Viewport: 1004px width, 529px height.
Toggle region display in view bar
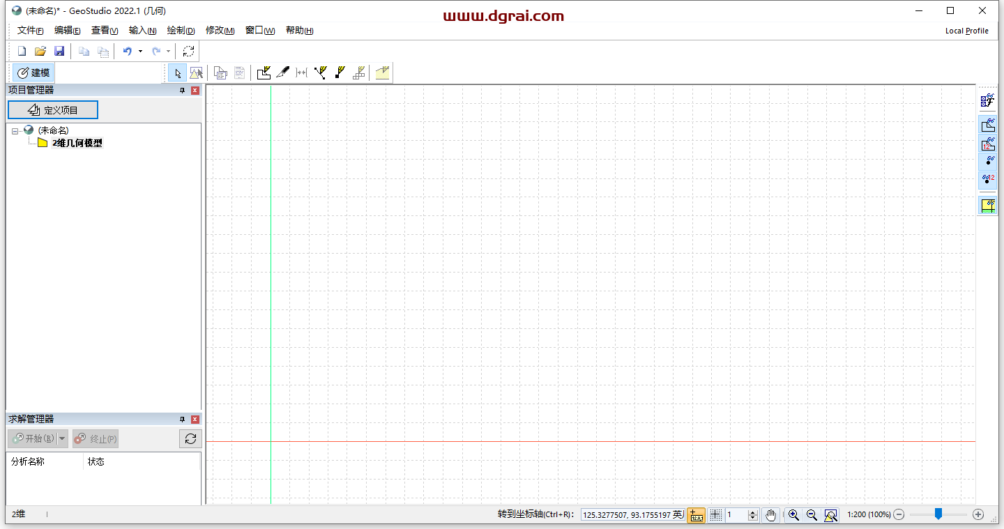click(x=987, y=125)
